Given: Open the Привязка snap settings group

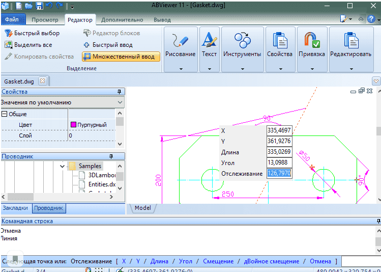Looking at the screenshot, I should point(311,48).
